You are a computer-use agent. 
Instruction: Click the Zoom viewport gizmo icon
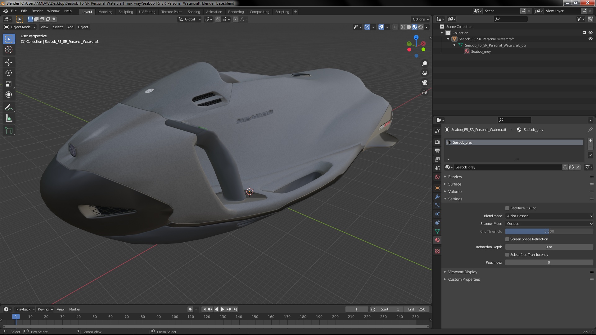(424, 64)
